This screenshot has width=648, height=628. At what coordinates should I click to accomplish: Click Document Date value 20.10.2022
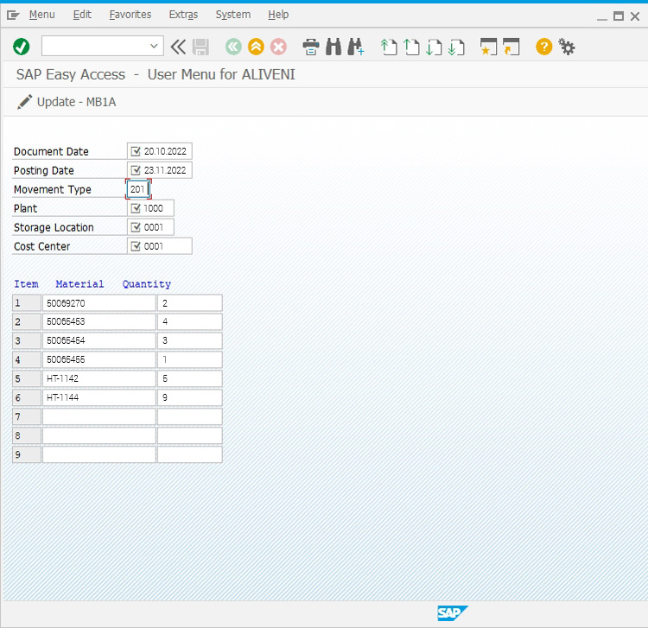click(165, 151)
